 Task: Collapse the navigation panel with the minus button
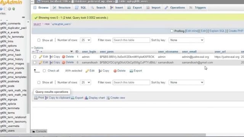pos(32,2)
